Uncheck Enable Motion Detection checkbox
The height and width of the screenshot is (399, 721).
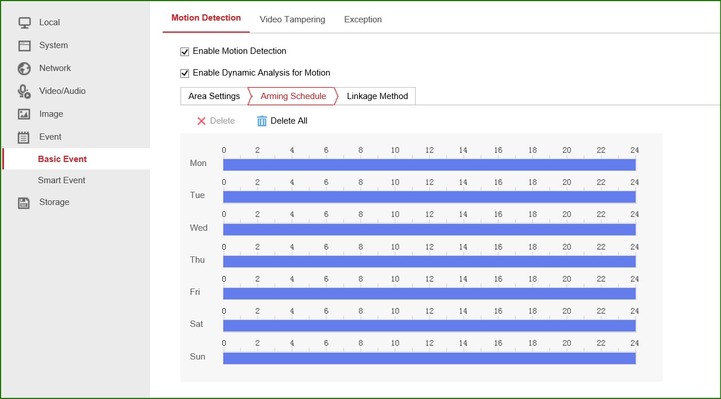click(184, 52)
